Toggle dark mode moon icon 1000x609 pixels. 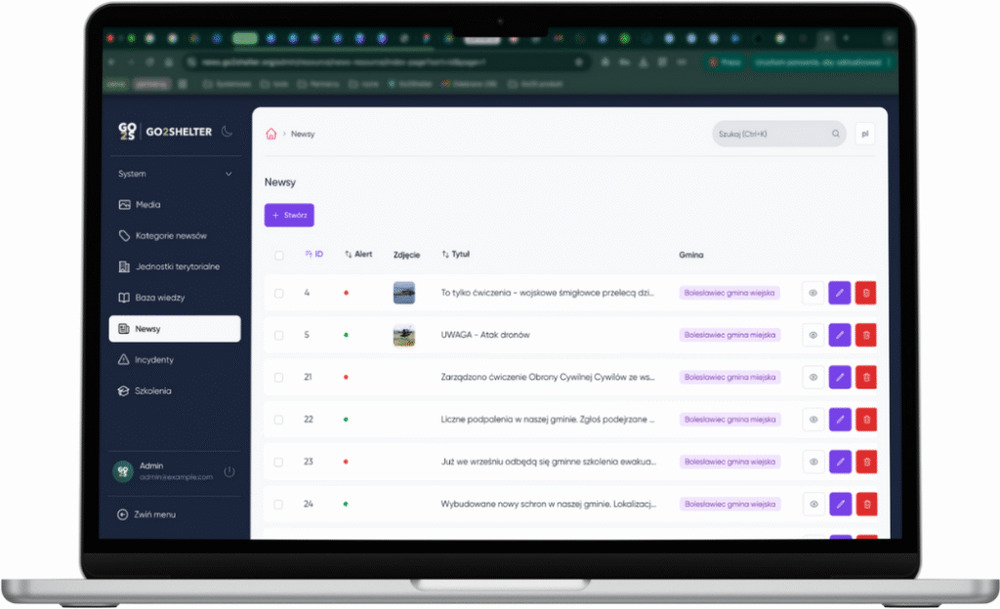(x=227, y=132)
